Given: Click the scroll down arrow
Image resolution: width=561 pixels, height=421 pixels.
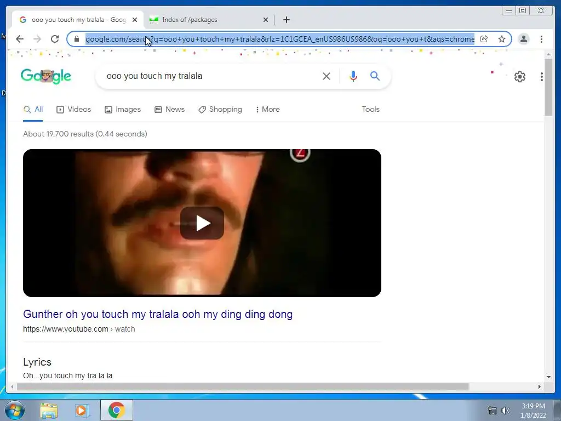Looking at the screenshot, I should click(x=548, y=377).
